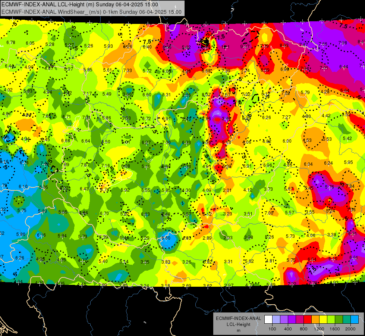The image size is (365, 336).
Task: Click the wind shear value 6.16
Action: (x=41, y=235)
